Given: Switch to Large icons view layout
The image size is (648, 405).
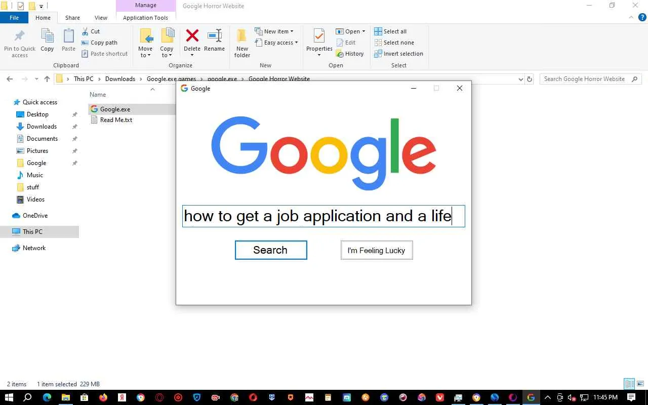Looking at the screenshot, I should (x=640, y=384).
